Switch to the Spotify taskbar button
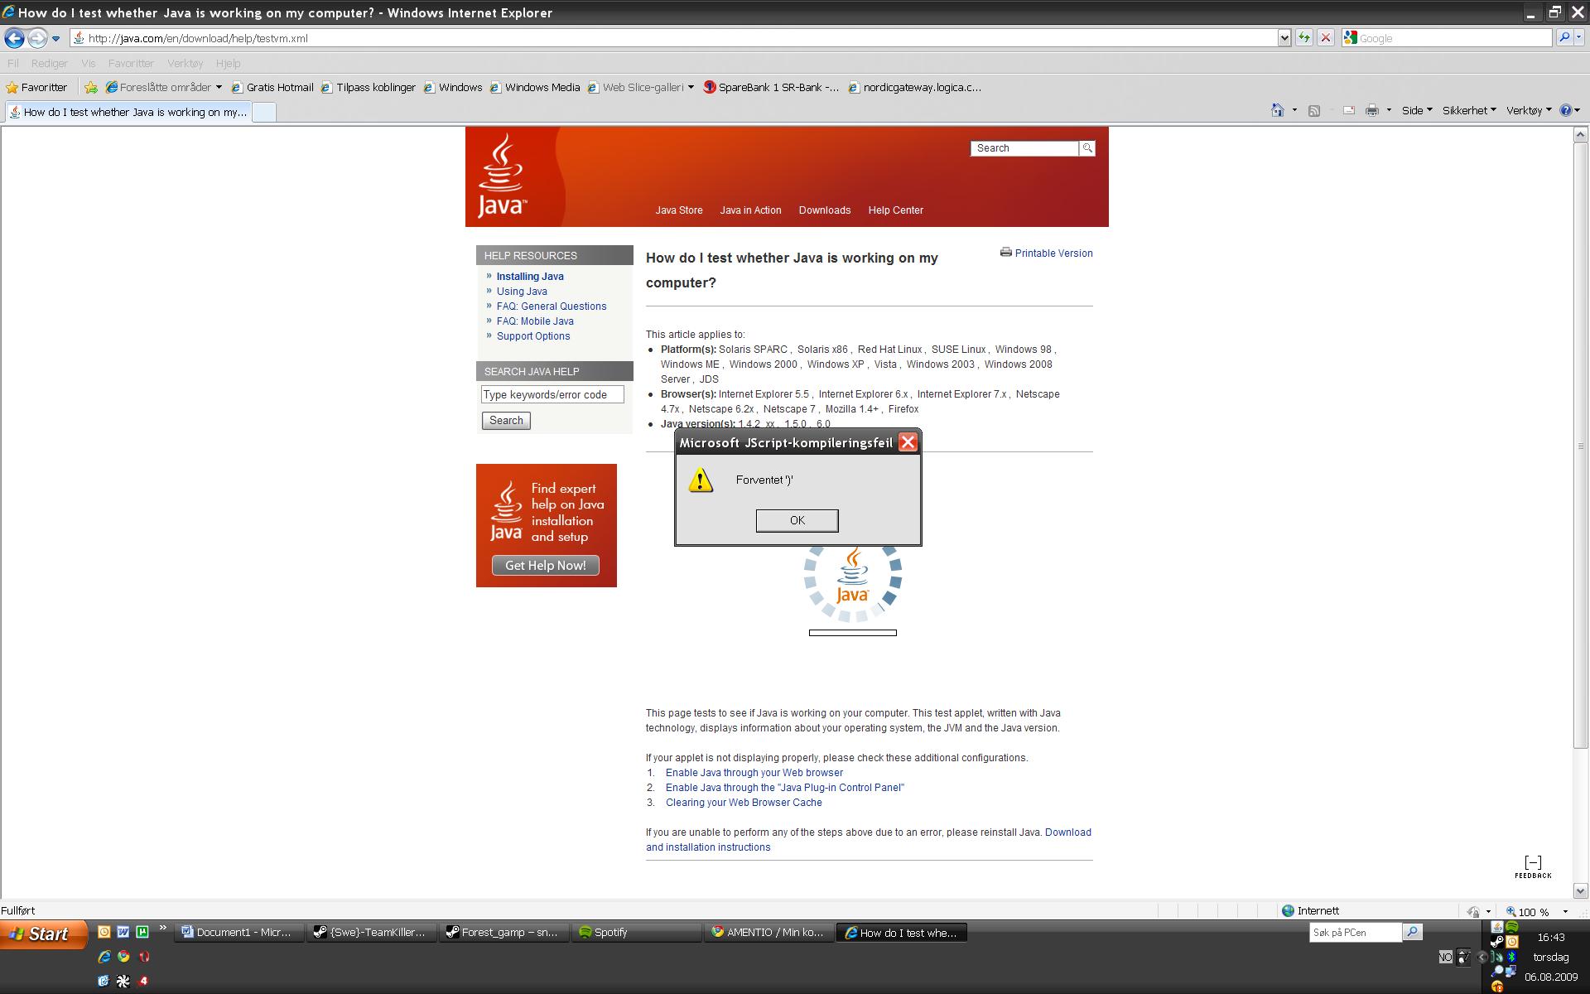The height and width of the screenshot is (994, 1590). (x=636, y=933)
